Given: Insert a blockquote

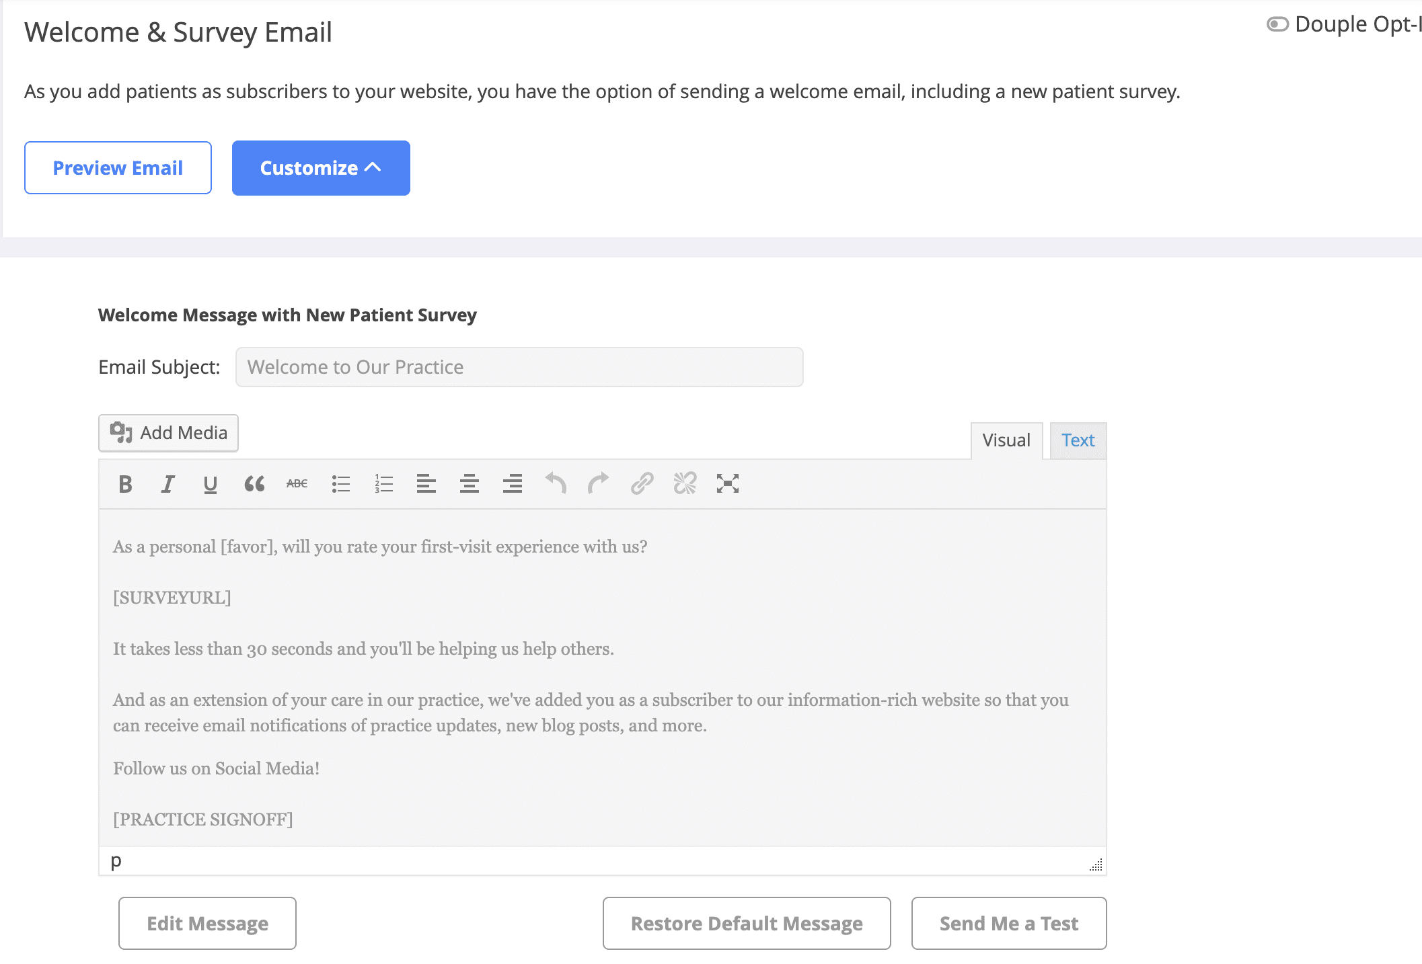Looking at the screenshot, I should click(254, 484).
